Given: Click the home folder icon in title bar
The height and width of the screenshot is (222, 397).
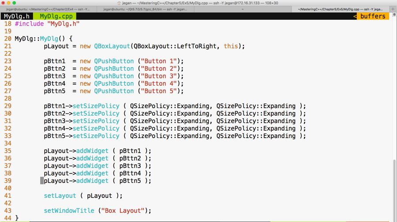Looking at the screenshot, I should (x=119, y=3).
